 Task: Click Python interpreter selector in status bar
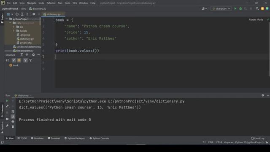[249, 142]
